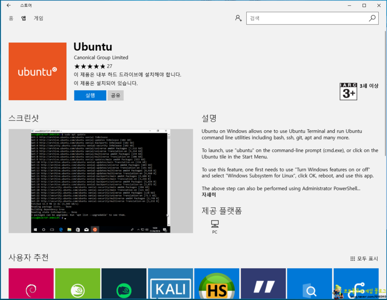Click the rating count "27"
The image size is (387, 300).
tap(110, 66)
